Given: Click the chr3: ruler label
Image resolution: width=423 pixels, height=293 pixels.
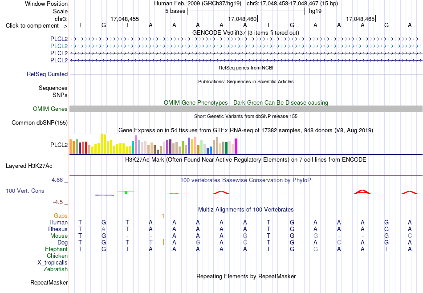Looking at the screenshot, I should tap(61, 19).
